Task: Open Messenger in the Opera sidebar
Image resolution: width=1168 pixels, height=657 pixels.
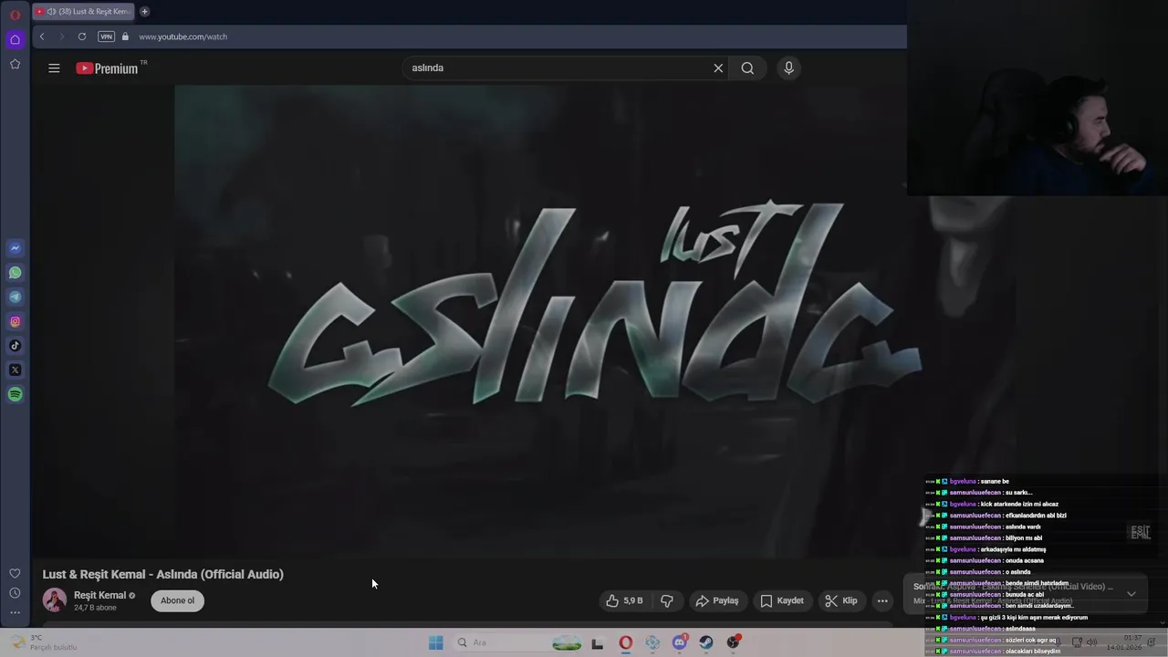Action: 15,248
